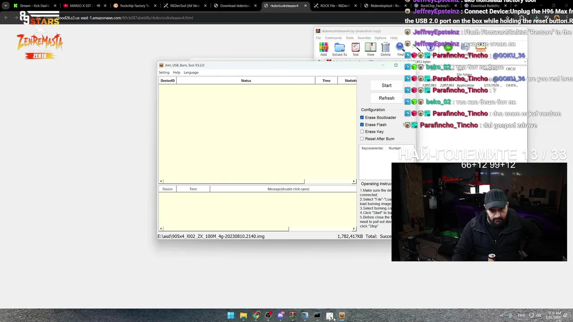Maximize the Aml_USB_Burn_Tool window
573x322 pixels.
(396, 65)
